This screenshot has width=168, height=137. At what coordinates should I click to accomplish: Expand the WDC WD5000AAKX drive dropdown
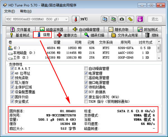(66, 19)
